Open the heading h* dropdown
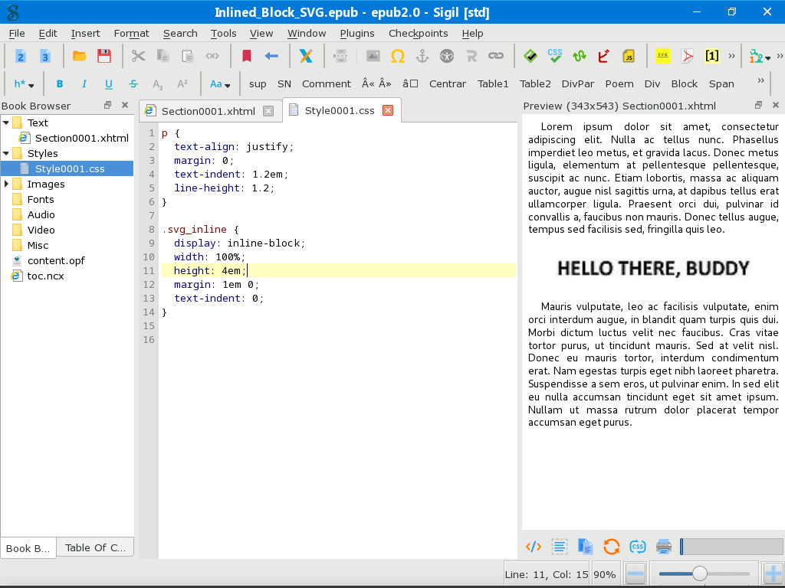The width and height of the screenshot is (785, 588). pos(24,84)
